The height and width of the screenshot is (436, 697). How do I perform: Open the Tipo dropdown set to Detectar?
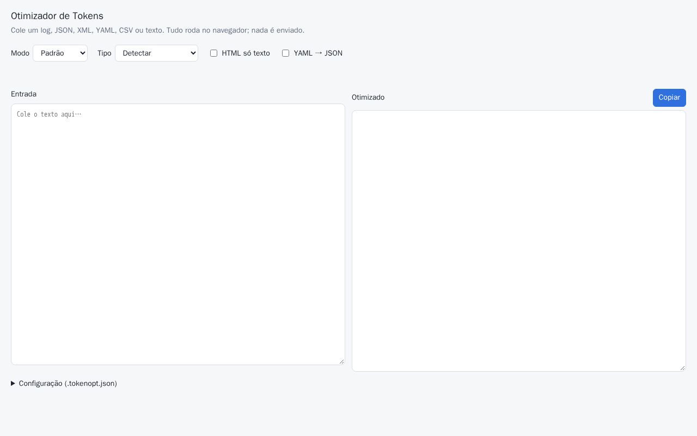(156, 53)
